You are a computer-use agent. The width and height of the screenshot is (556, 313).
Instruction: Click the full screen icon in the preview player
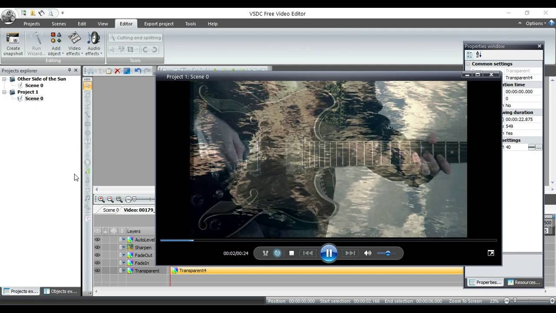pyautogui.click(x=491, y=253)
